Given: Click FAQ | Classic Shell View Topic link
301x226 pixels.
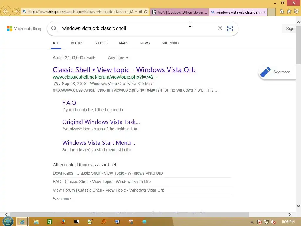Looking at the screenshot, I should (x=102, y=182).
